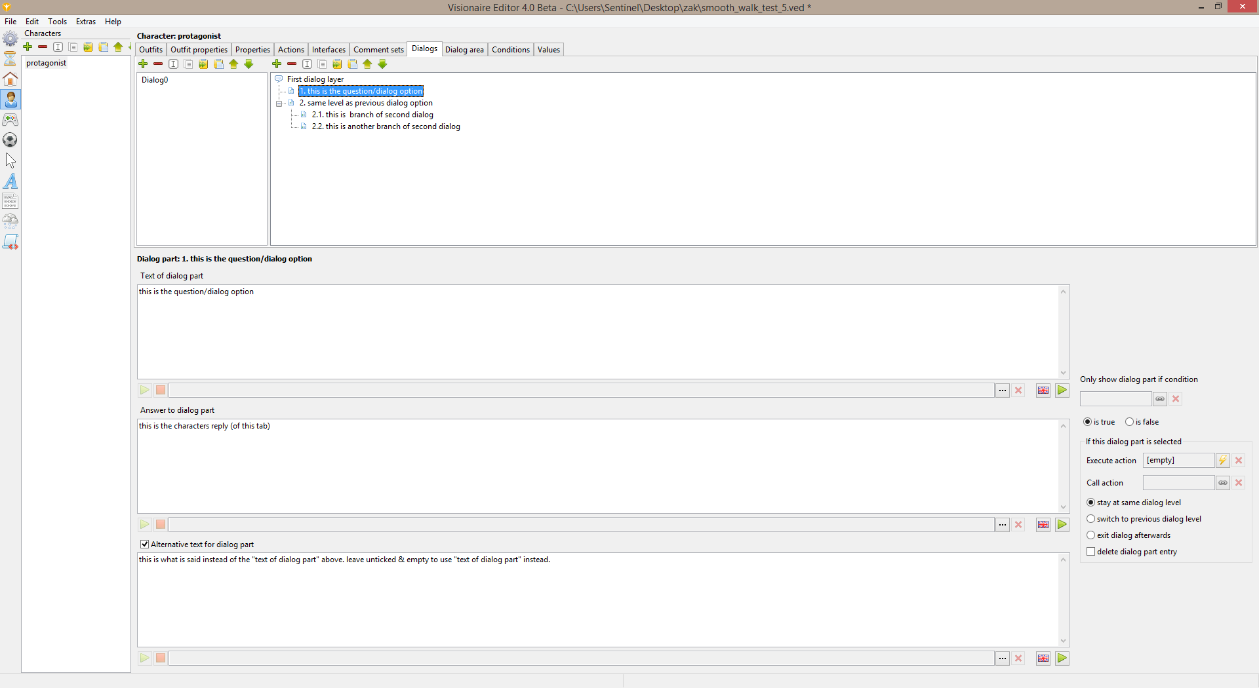Screen dimensions: 1259x688
Task: Switch to the Conditions tab
Action: (x=510, y=50)
